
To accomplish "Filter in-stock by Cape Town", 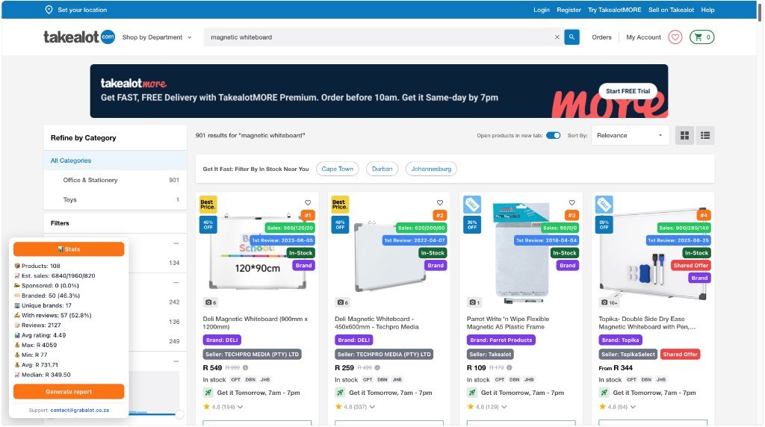I will coord(337,169).
